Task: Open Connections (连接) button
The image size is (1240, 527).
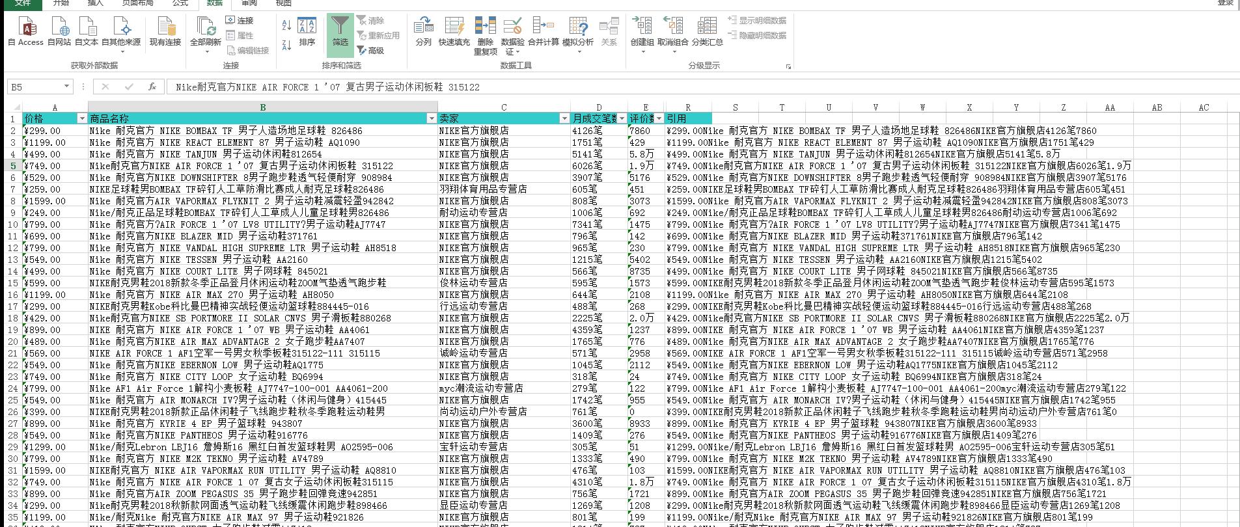Action: pos(240,20)
